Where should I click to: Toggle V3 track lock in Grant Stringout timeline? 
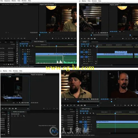[23, 50]
